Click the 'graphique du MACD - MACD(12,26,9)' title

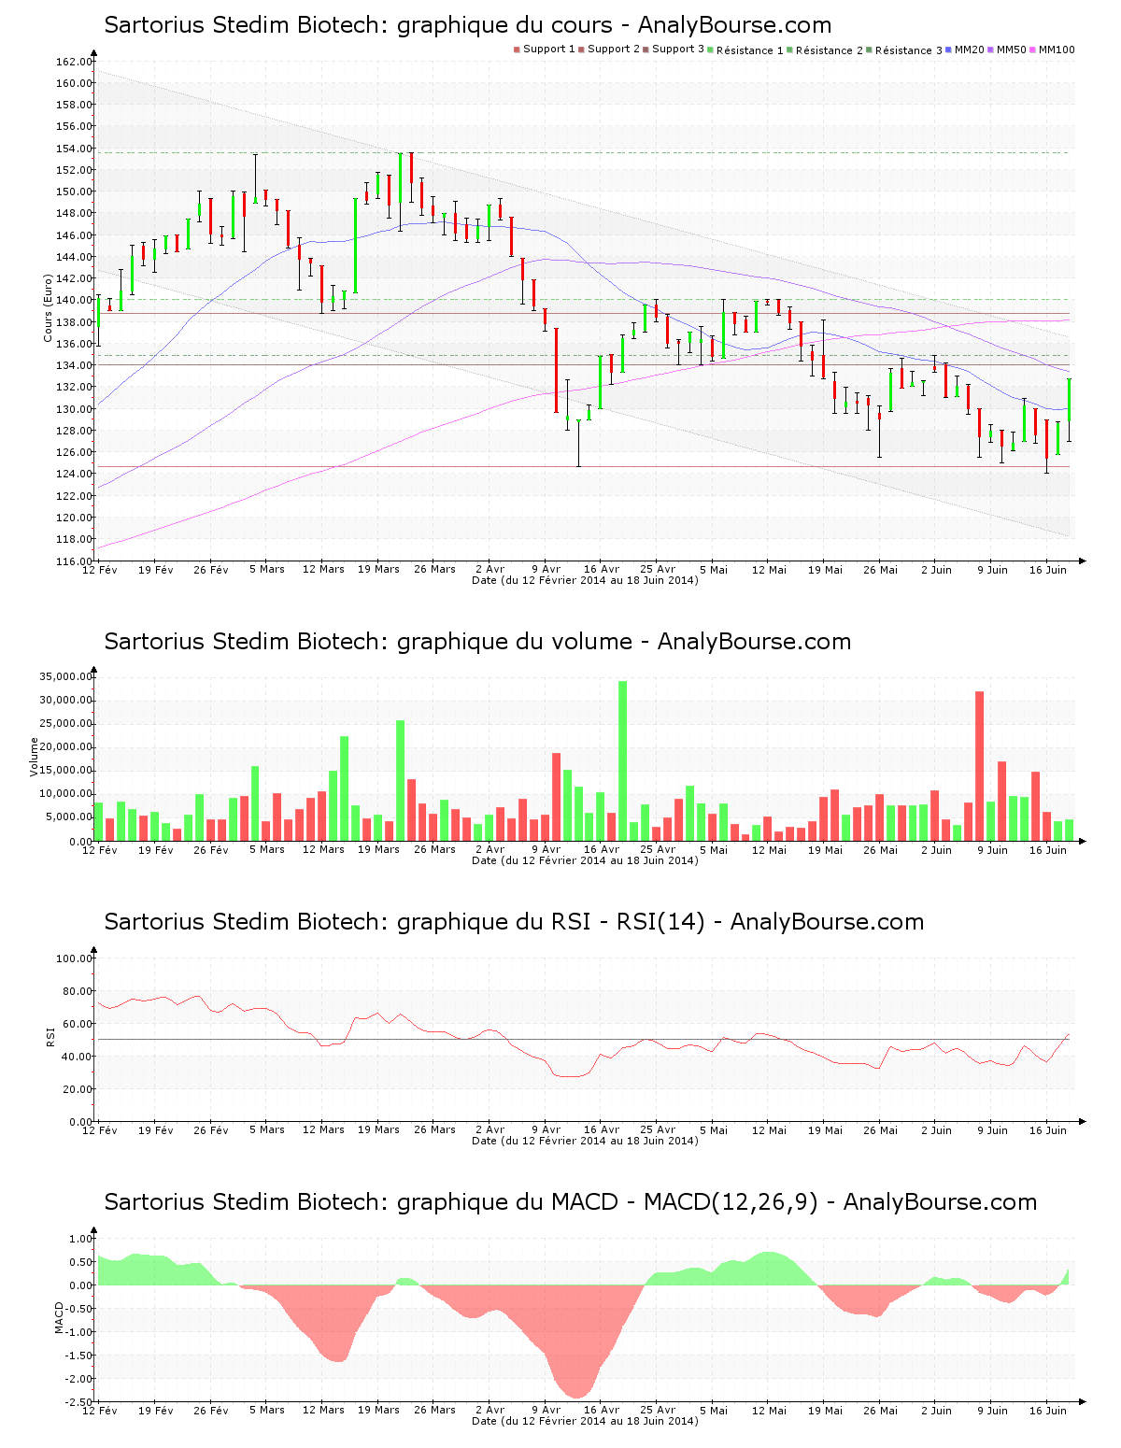click(x=570, y=1202)
